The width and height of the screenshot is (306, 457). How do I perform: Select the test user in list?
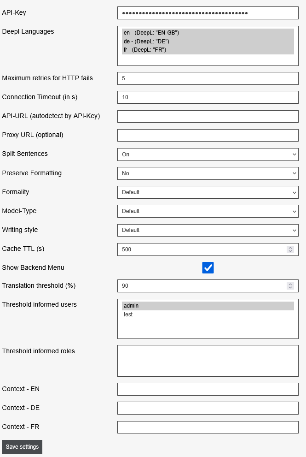coord(208,315)
